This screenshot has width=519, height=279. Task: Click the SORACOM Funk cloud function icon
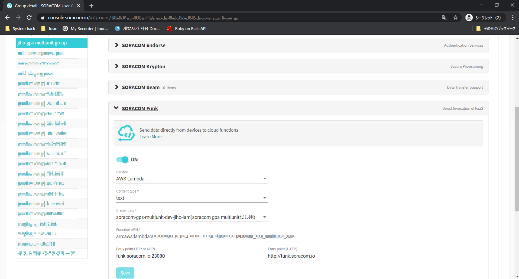coord(126,133)
